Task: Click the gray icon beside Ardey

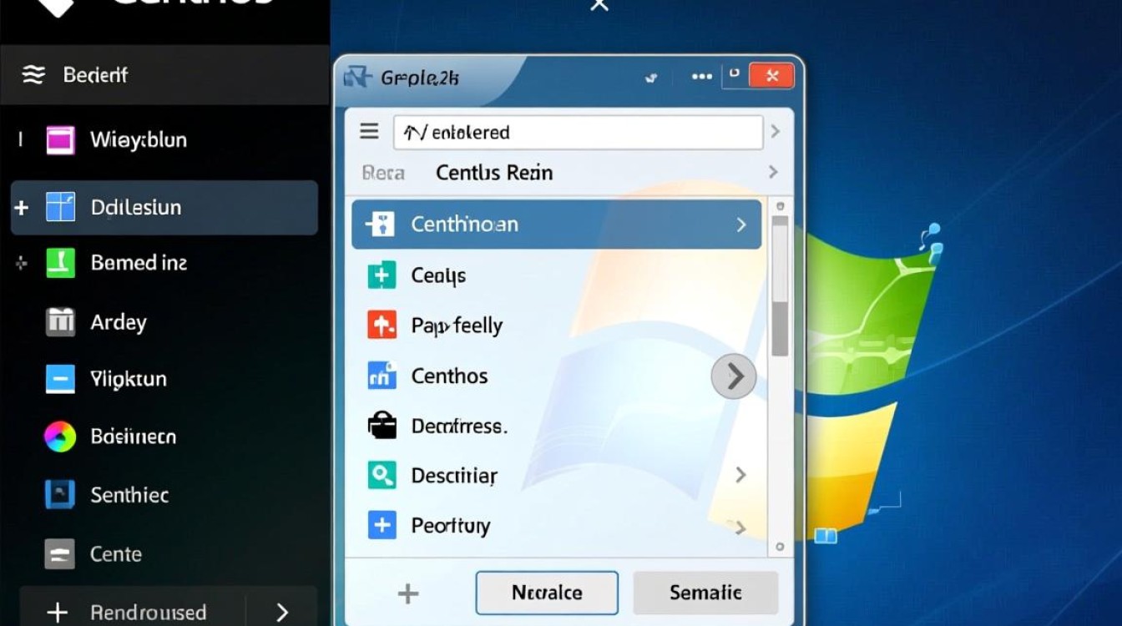Action: coord(60,321)
